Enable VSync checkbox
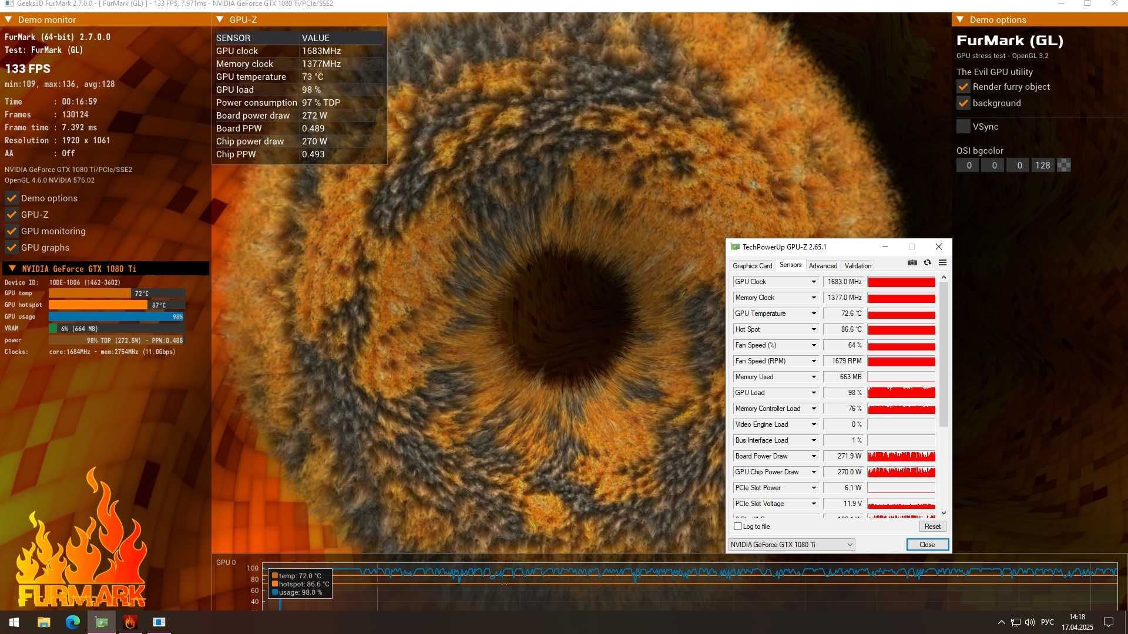The width and height of the screenshot is (1128, 634). coord(963,127)
